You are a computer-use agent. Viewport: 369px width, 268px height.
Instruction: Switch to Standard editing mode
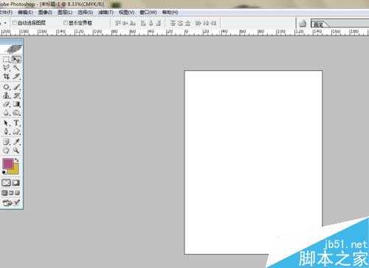click(x=6, y=182)
